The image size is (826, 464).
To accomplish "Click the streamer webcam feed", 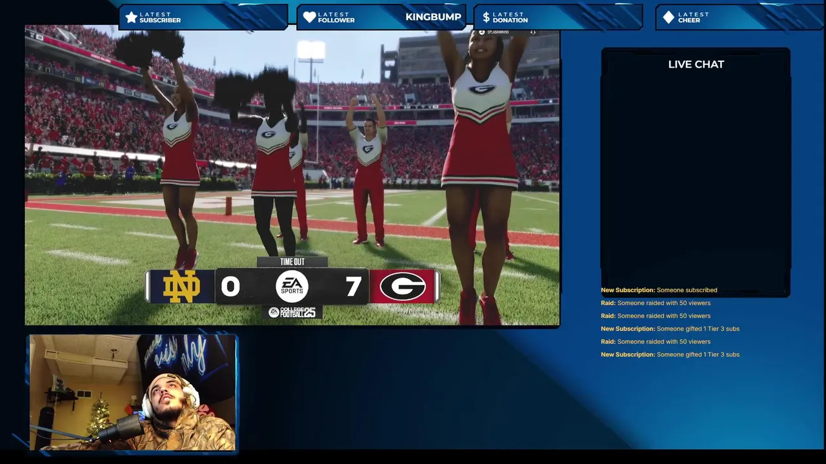I will (x=133, y=392).
